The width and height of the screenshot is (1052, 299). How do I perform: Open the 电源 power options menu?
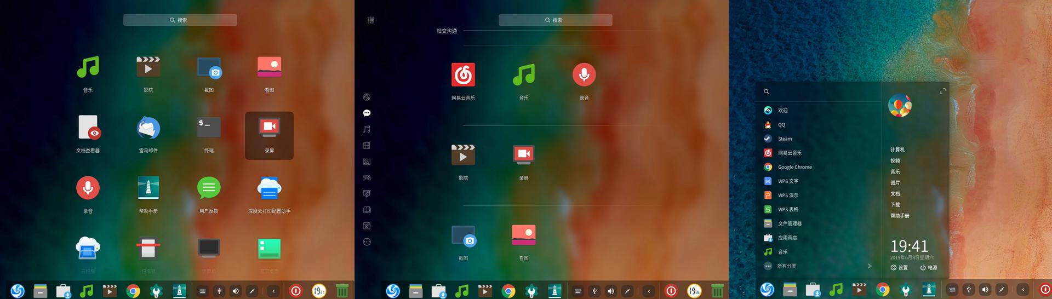(929, 268)
